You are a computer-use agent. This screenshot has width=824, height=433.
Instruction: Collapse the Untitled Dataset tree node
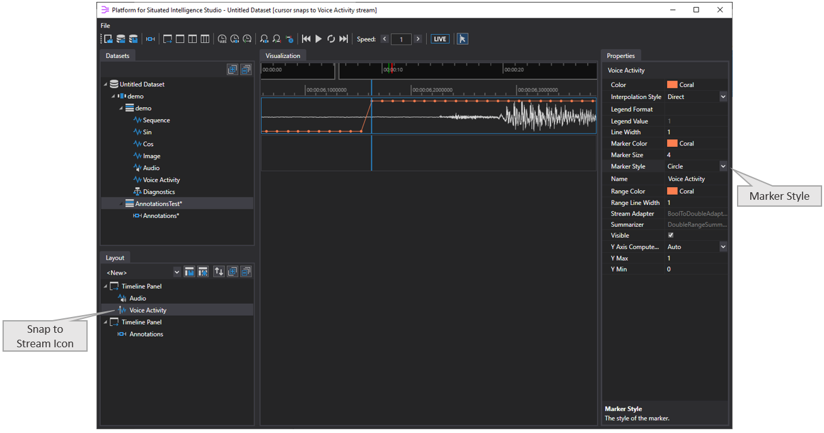point(105,84)
